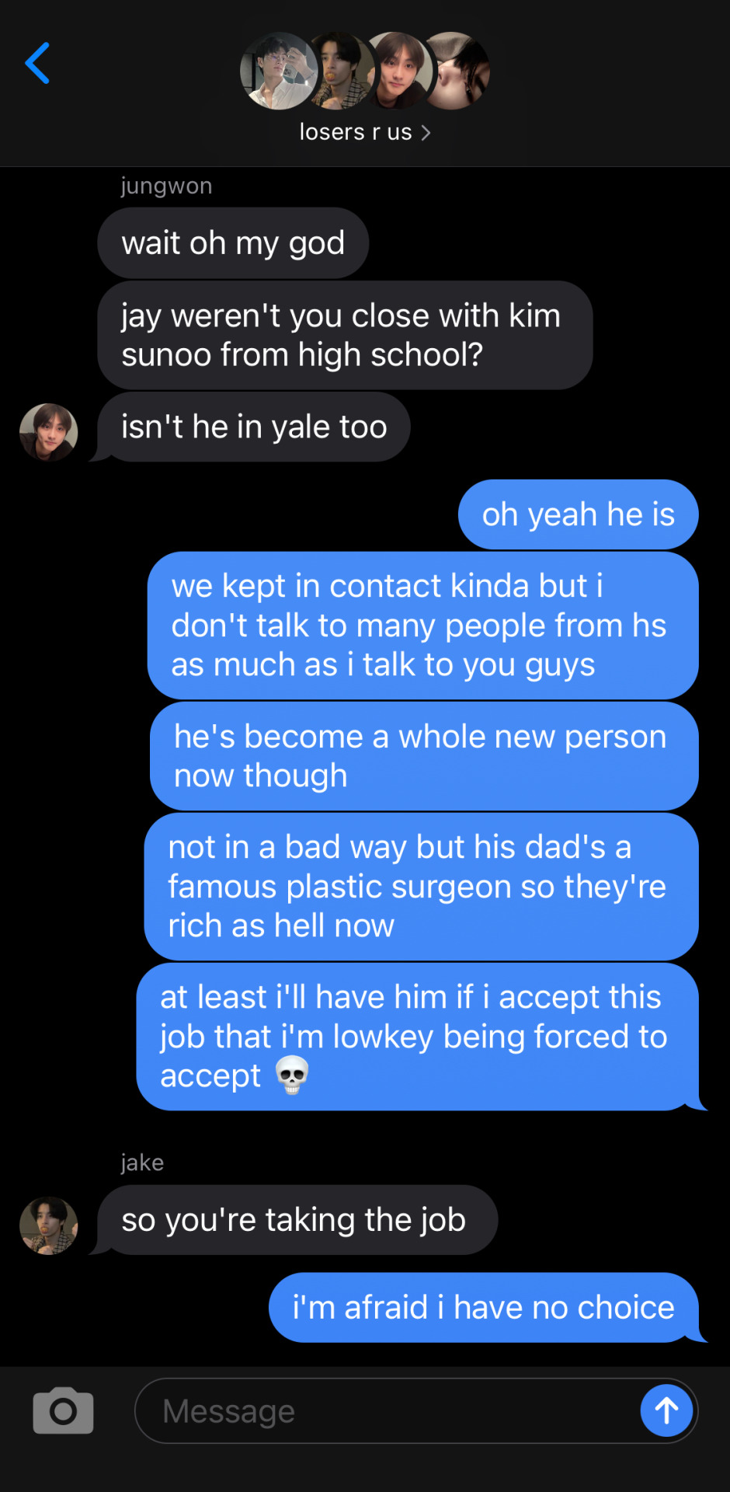Image resolution: width=730 pixels, height=1492 pixels.
Task: Open the losers r us group name
Action: pos(356,132)
